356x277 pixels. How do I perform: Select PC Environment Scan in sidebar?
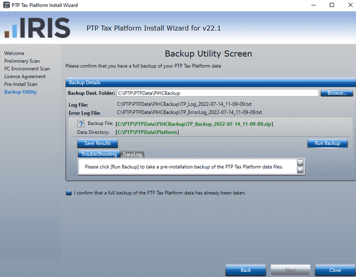(x=27, y=69)
